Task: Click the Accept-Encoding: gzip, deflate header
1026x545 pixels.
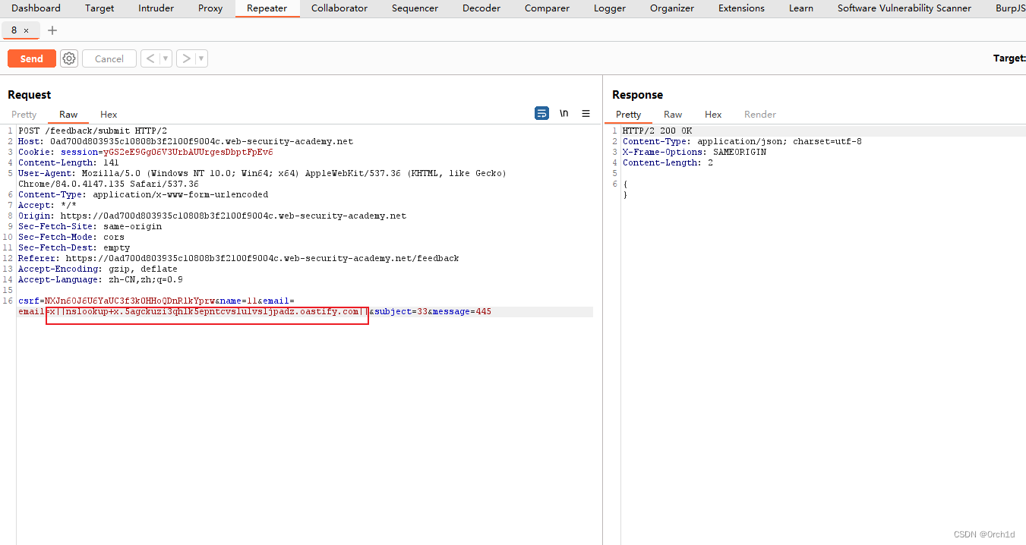Action: click(x=98, y=269)
